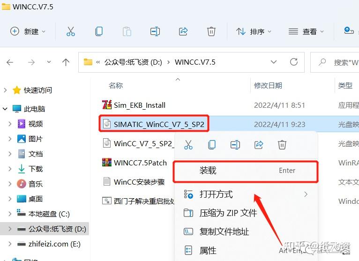Open the recent locations chevron

point(49,62)
